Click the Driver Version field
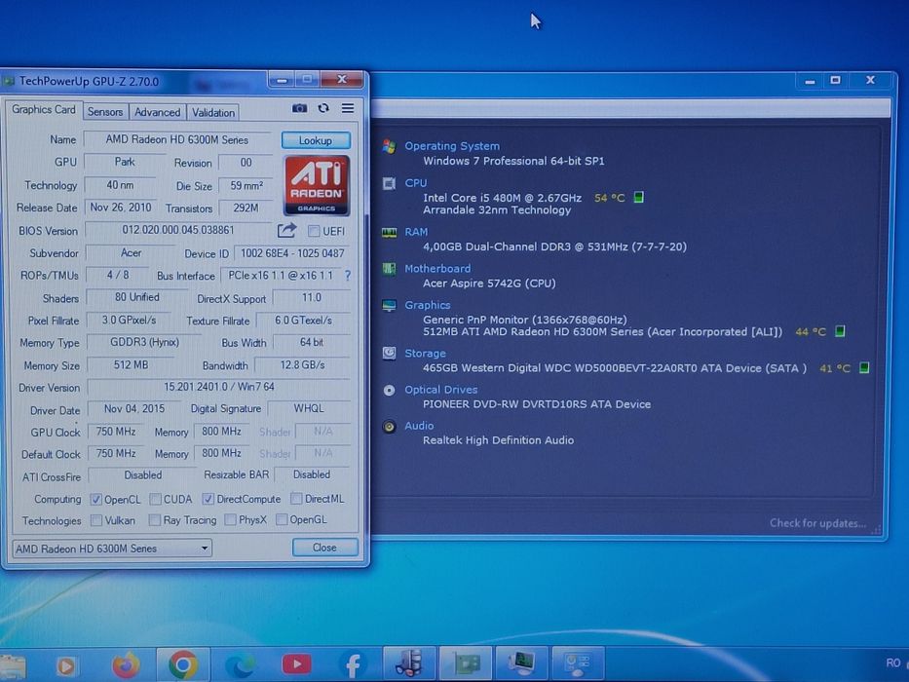This screenshot has height=682, width=909. click(x=219, y=387)
